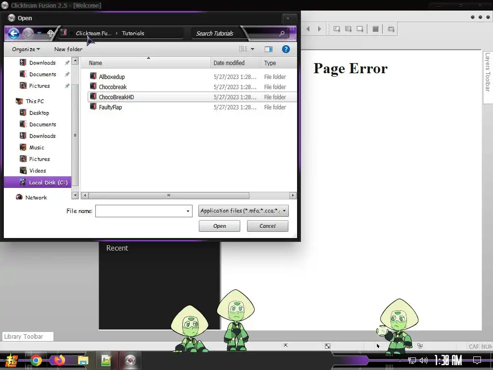The height and width of the screenshot is (370, 493).
Task: Sort by the Name column header
Action: pyautogui.click(x=145, y=63)
